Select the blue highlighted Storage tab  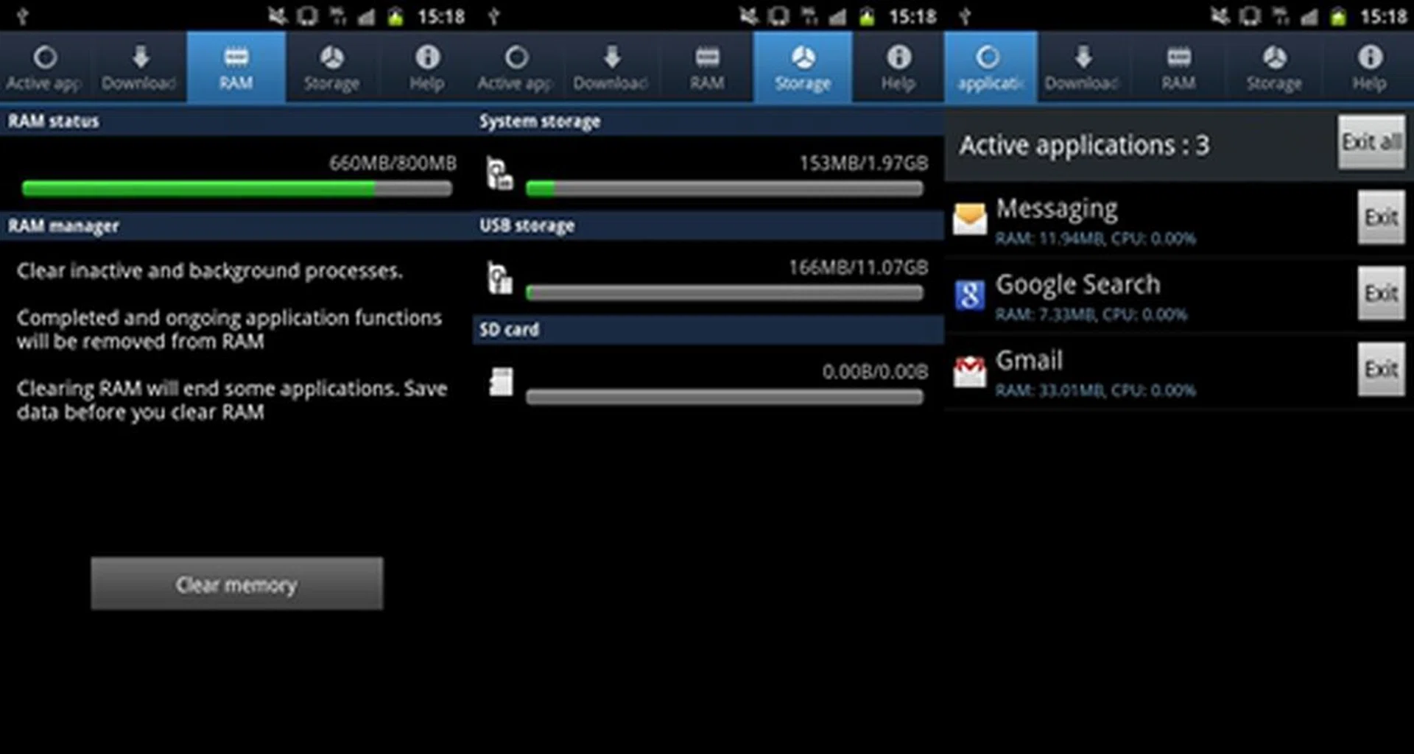click(x=803, y=68)
